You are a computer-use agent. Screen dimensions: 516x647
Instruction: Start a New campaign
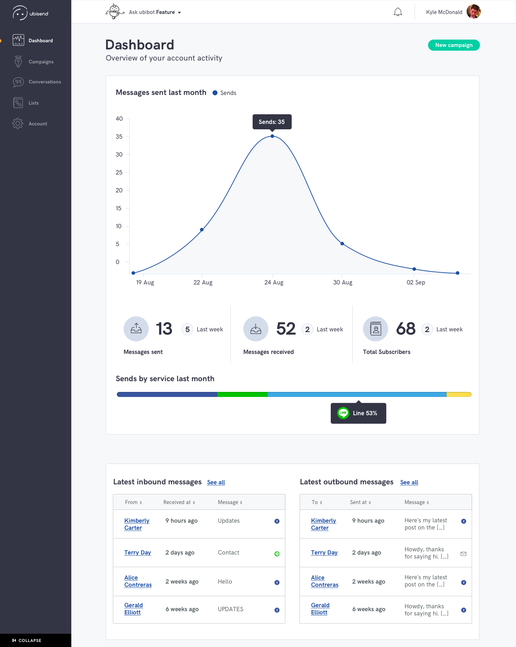pos(454,45)
